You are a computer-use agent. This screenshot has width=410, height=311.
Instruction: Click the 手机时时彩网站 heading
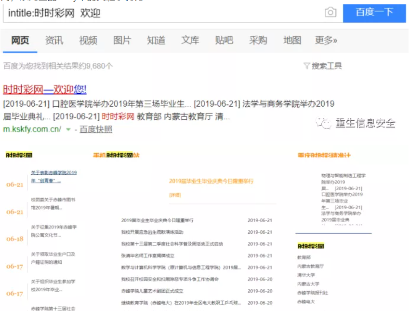pyautogui.click(x=116, y=155)
